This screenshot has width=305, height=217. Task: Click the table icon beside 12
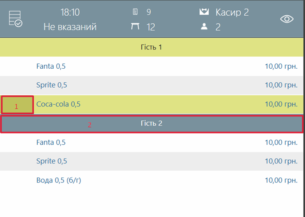pyautogui.click(x=135, y=27)
